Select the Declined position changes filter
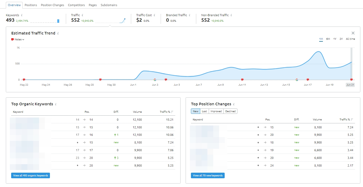Viewport: 363px width, 187px height. point(230,111)
